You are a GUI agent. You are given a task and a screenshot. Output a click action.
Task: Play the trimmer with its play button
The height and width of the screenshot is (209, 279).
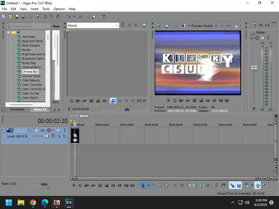[85, 101]
